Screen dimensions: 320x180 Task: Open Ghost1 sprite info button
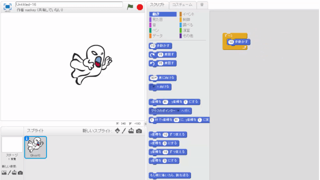(26, 138)
